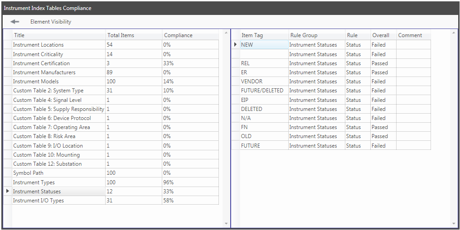Click the Overall column header
Viewport: 460px width, 230px height.
pos(383,35)
